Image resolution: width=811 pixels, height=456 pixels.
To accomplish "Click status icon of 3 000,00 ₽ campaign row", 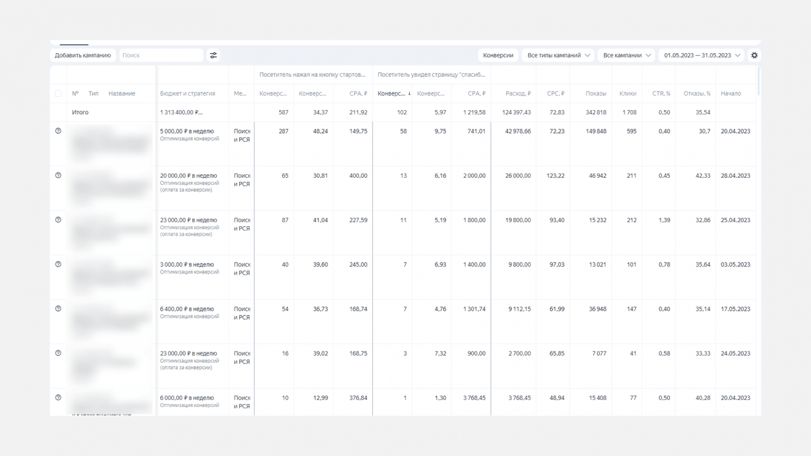I will [58, 264].
